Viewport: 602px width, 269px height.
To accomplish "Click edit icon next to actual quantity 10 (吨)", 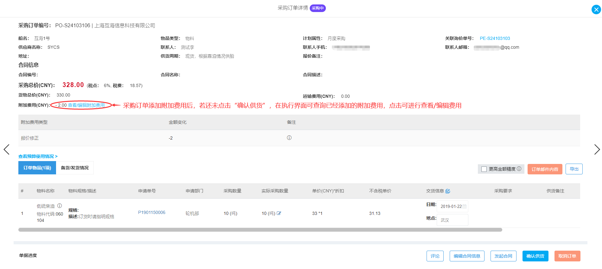I will 279,213.
